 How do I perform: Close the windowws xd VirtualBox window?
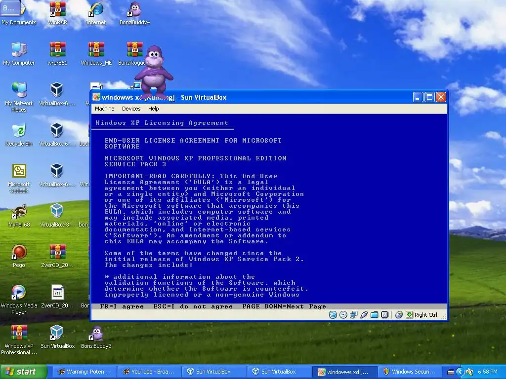[x=441, y=97]
